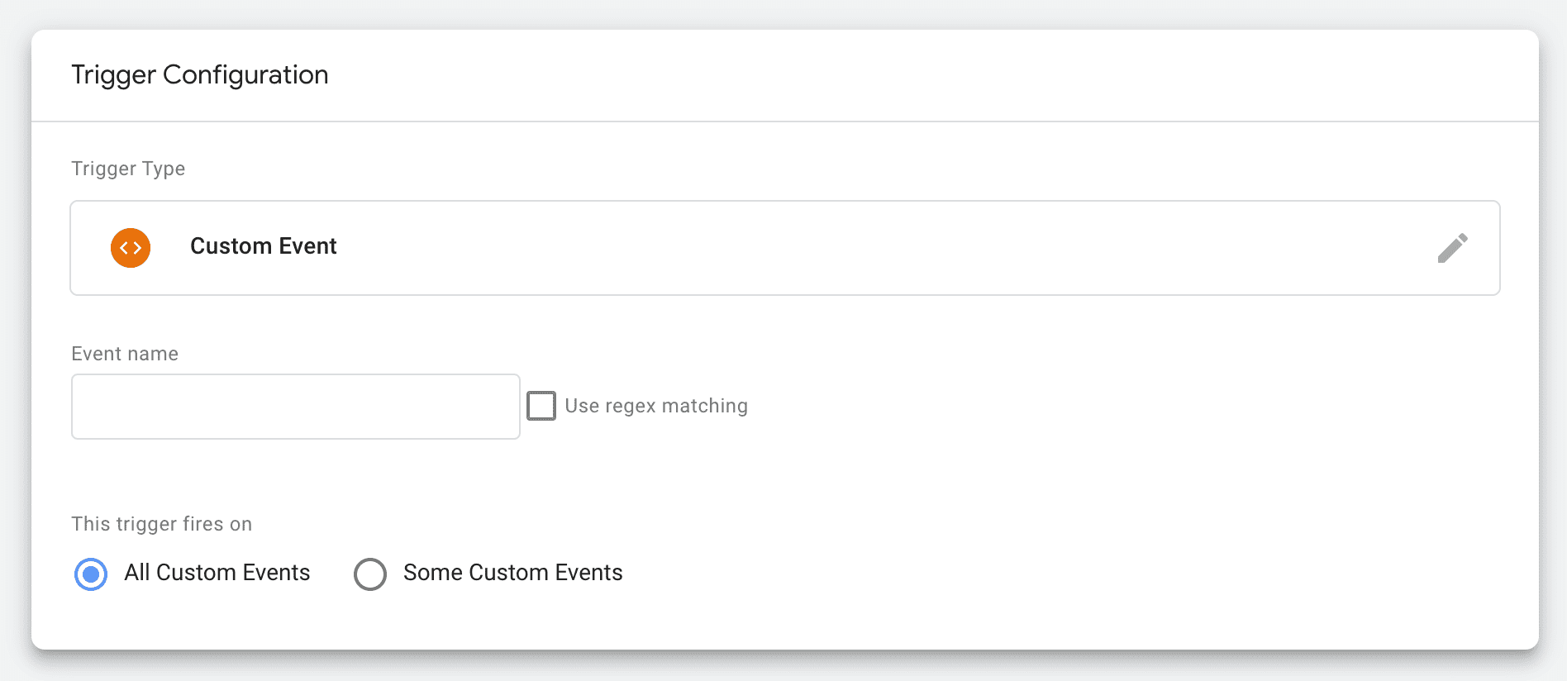This screenshot has height=681, width=1567.
Task: Click the Some Custom Events label text
Action: click(x=512, y=573)
